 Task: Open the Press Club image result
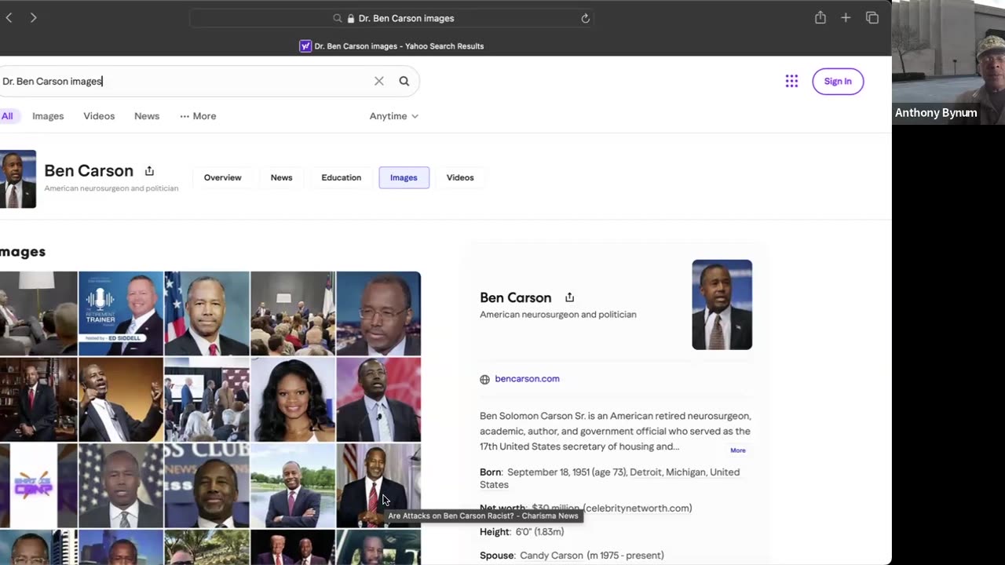pyautogui.click(x=206, y=486)
